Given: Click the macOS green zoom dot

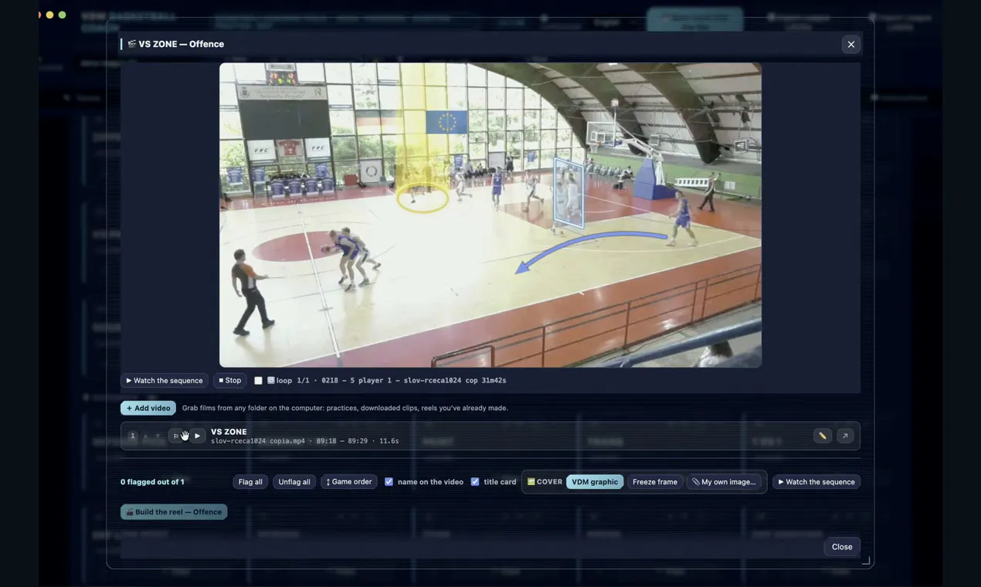Looking at the screenshot, I should click(x=63, y=15).
